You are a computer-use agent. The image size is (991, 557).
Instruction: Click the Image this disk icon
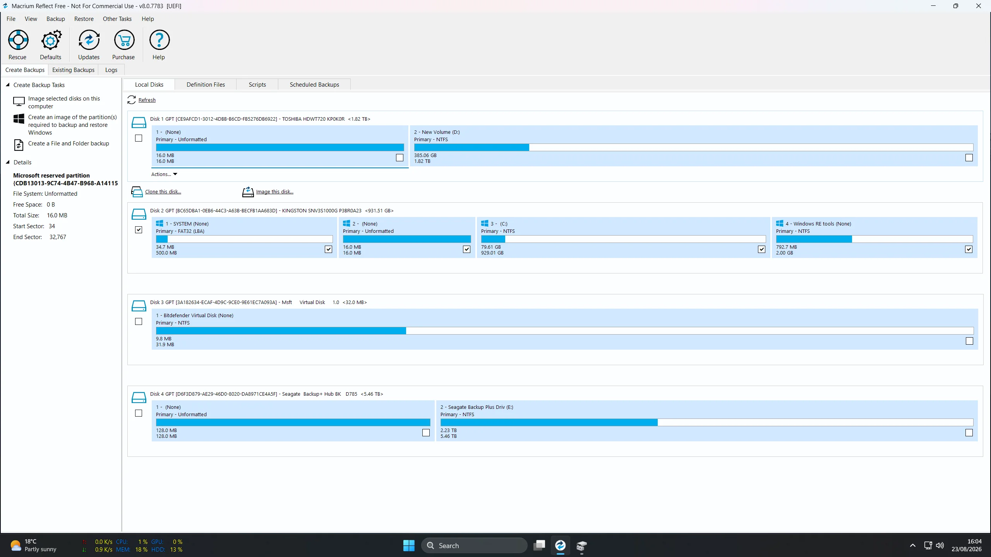click(x=248, y=191)
